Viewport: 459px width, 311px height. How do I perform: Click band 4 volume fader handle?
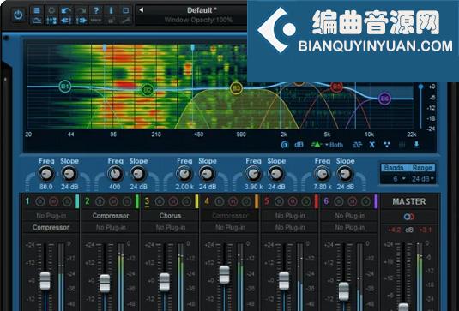[x=224, y=274]
